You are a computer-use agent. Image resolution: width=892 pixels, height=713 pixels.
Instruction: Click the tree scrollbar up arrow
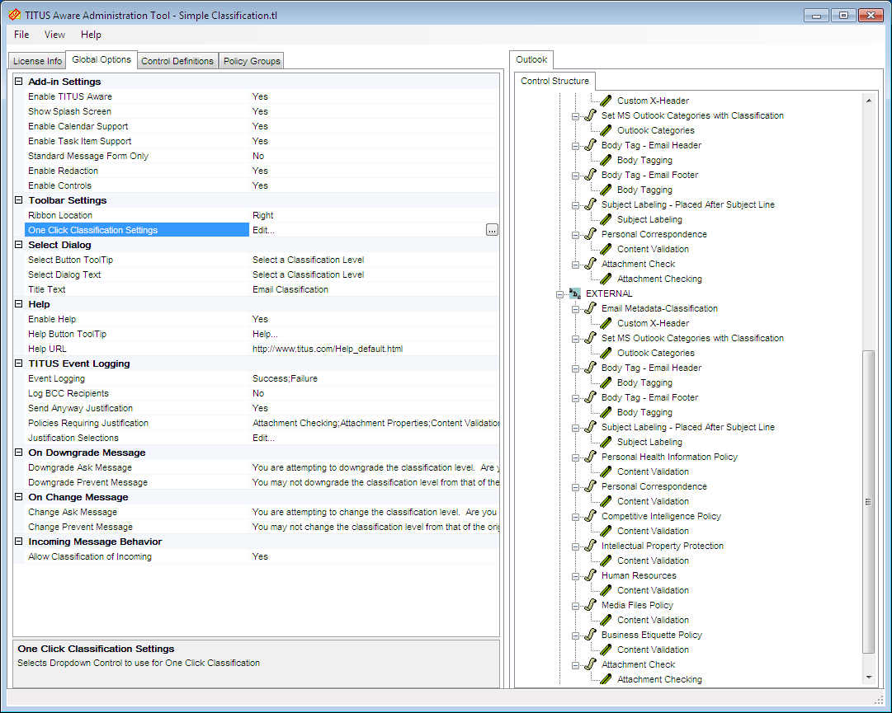pyautogui.click(x=869, y=101)
